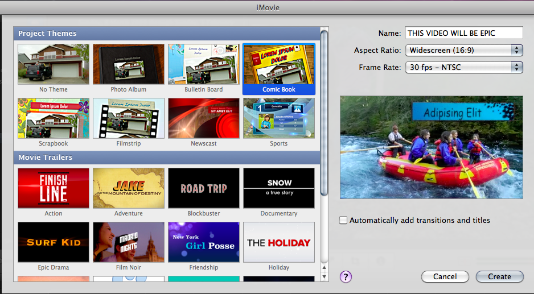
Task: Select the Action movie trailer
Action: [x=54, y=188]
